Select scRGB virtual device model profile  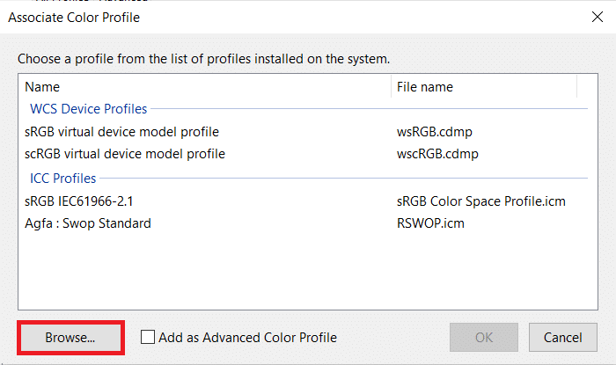point(125,154)
